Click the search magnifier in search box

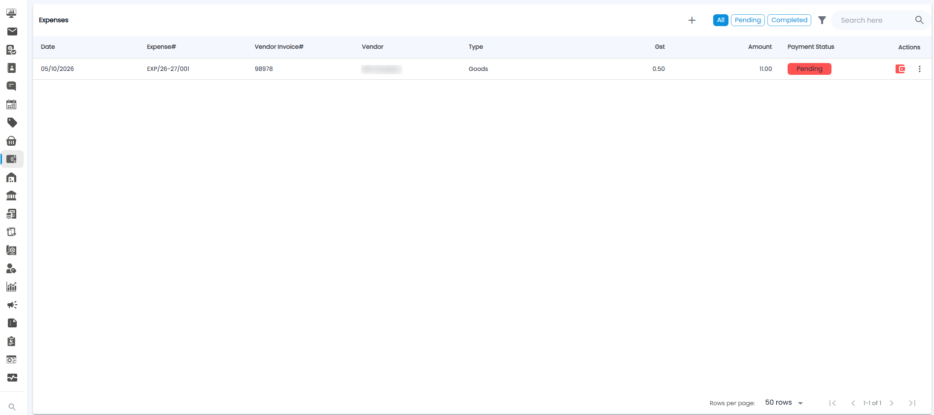click(919, 20)
